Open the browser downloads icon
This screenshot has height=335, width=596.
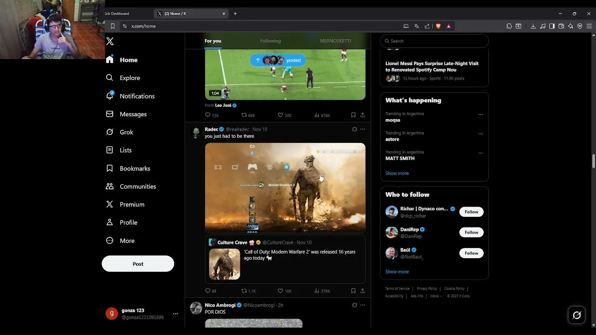pos(533,26)
